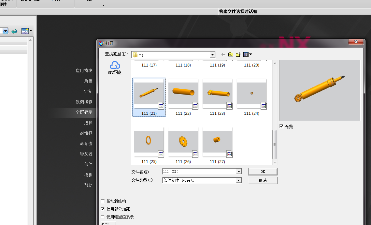The height and width of the screenshot is (225, 371).
Task: Enable the 使用轻量级表示 checkbox
Action: coord(103,217)
